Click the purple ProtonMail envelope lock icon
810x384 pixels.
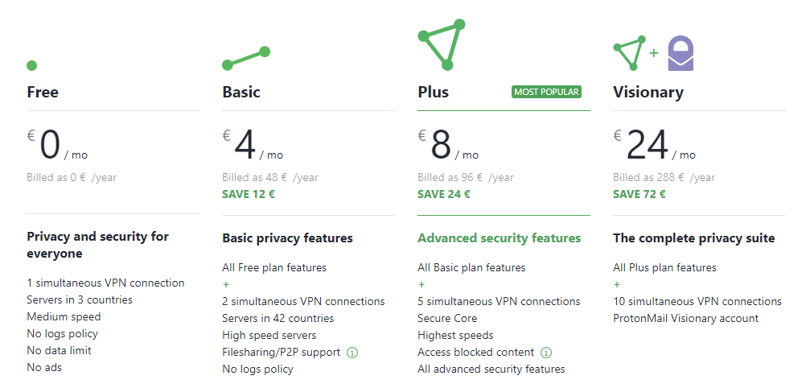click(x=680, y=52)
